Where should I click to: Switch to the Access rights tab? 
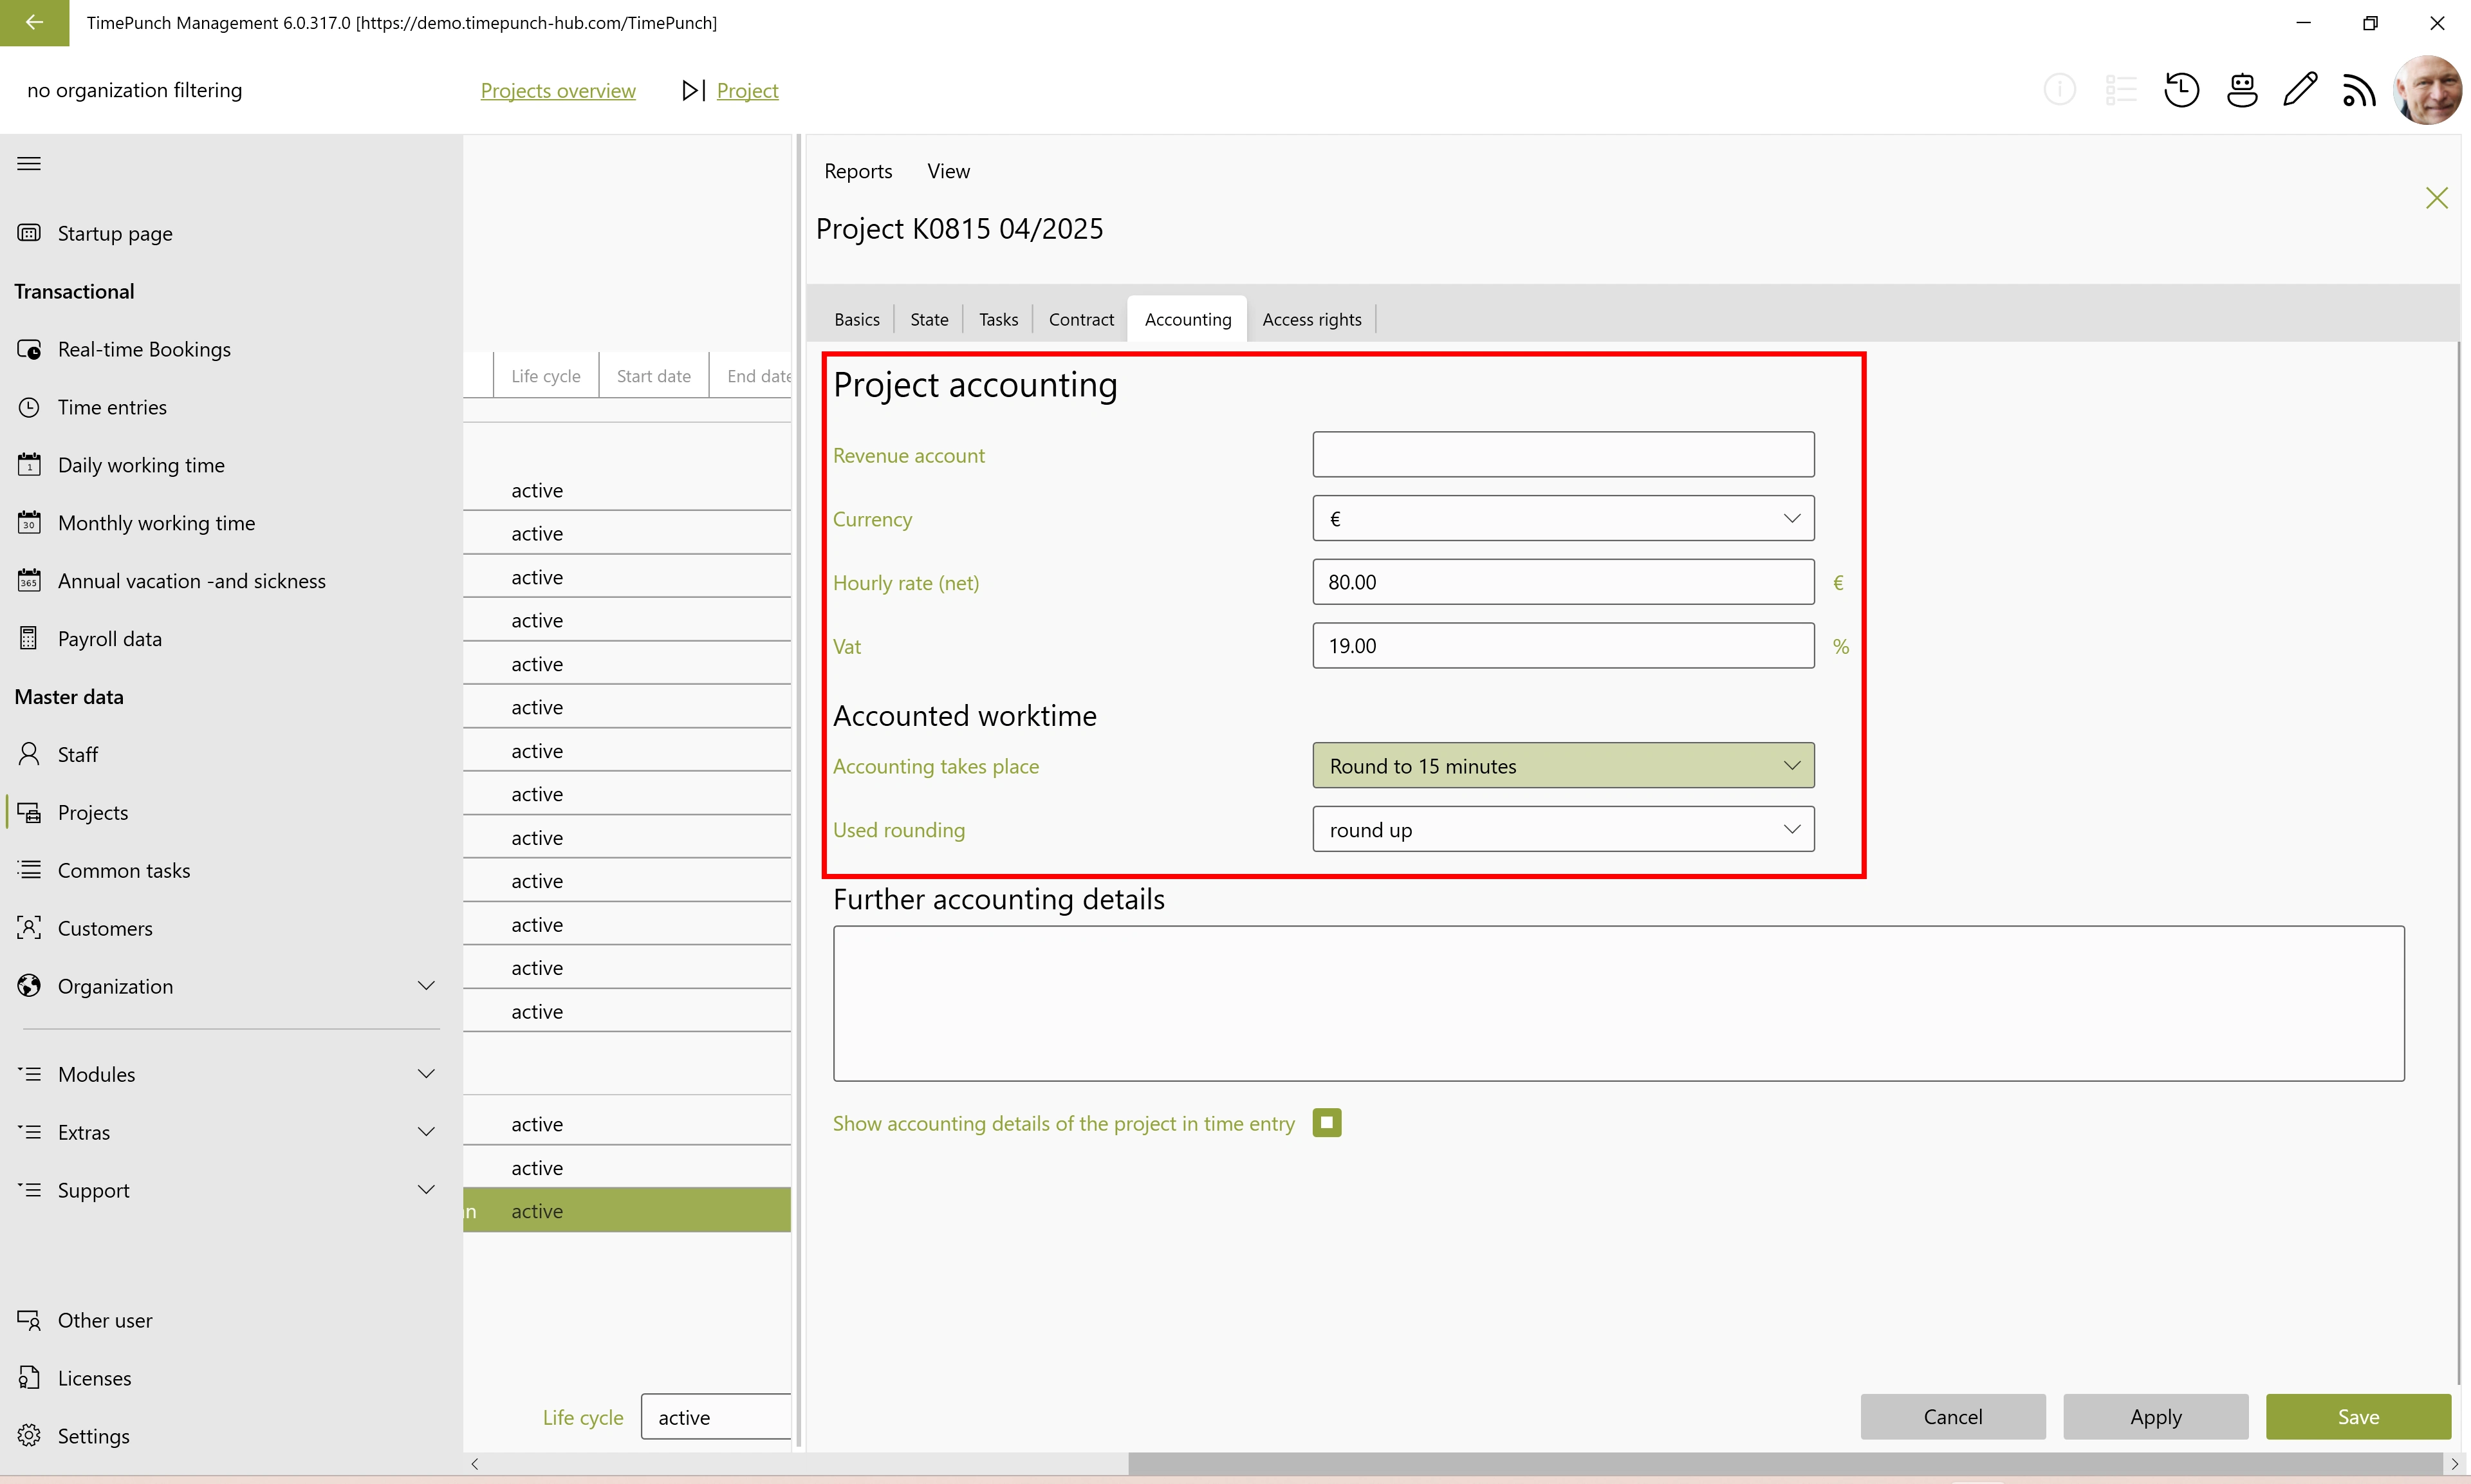(1311, 320)
